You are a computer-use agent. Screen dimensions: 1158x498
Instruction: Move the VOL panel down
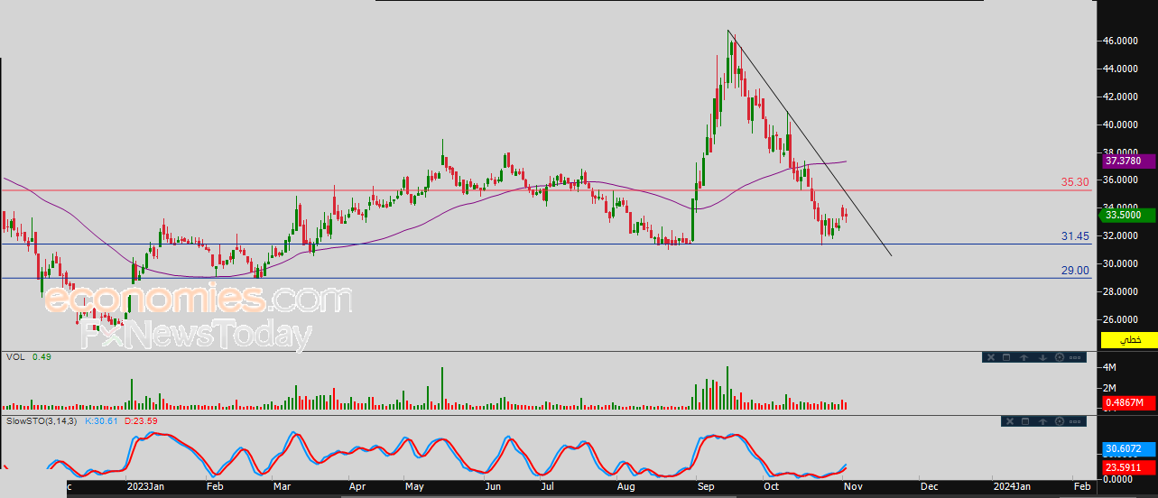click(x=1042, y=358)
